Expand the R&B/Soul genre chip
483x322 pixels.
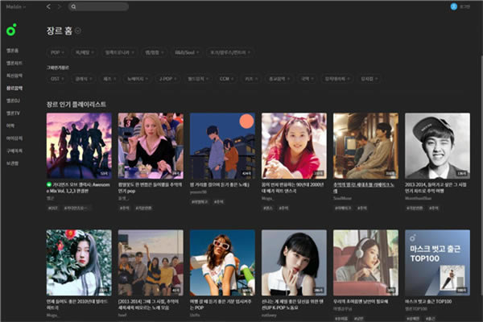(x=186, y=52)
